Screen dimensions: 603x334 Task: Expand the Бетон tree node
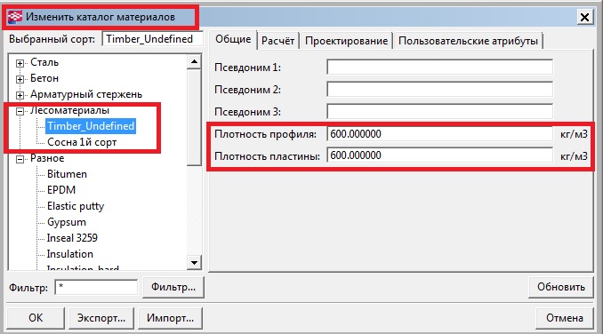20,79
